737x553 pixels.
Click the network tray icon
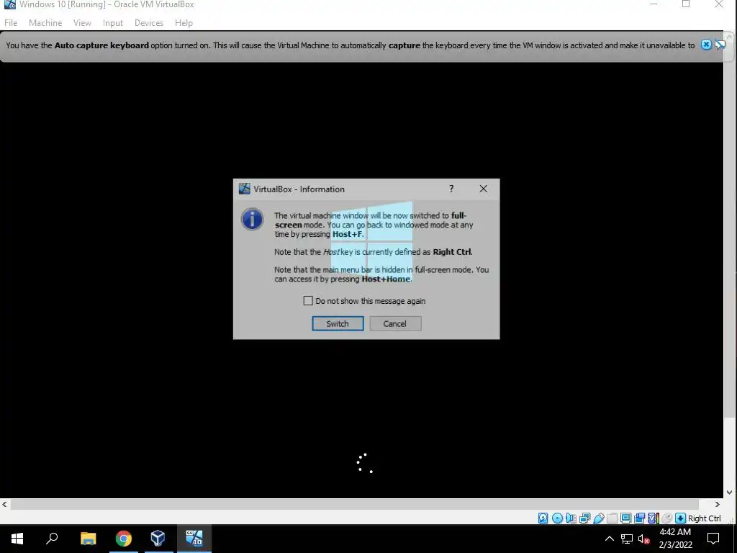[x=627, y=539]
